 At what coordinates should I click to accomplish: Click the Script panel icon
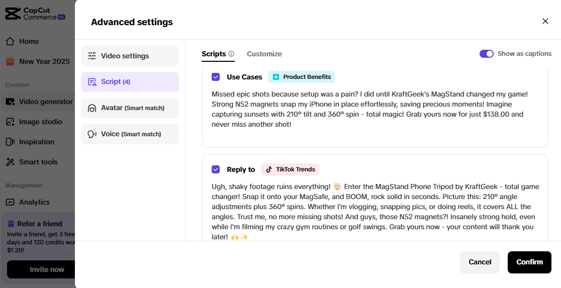pos(92,82)
